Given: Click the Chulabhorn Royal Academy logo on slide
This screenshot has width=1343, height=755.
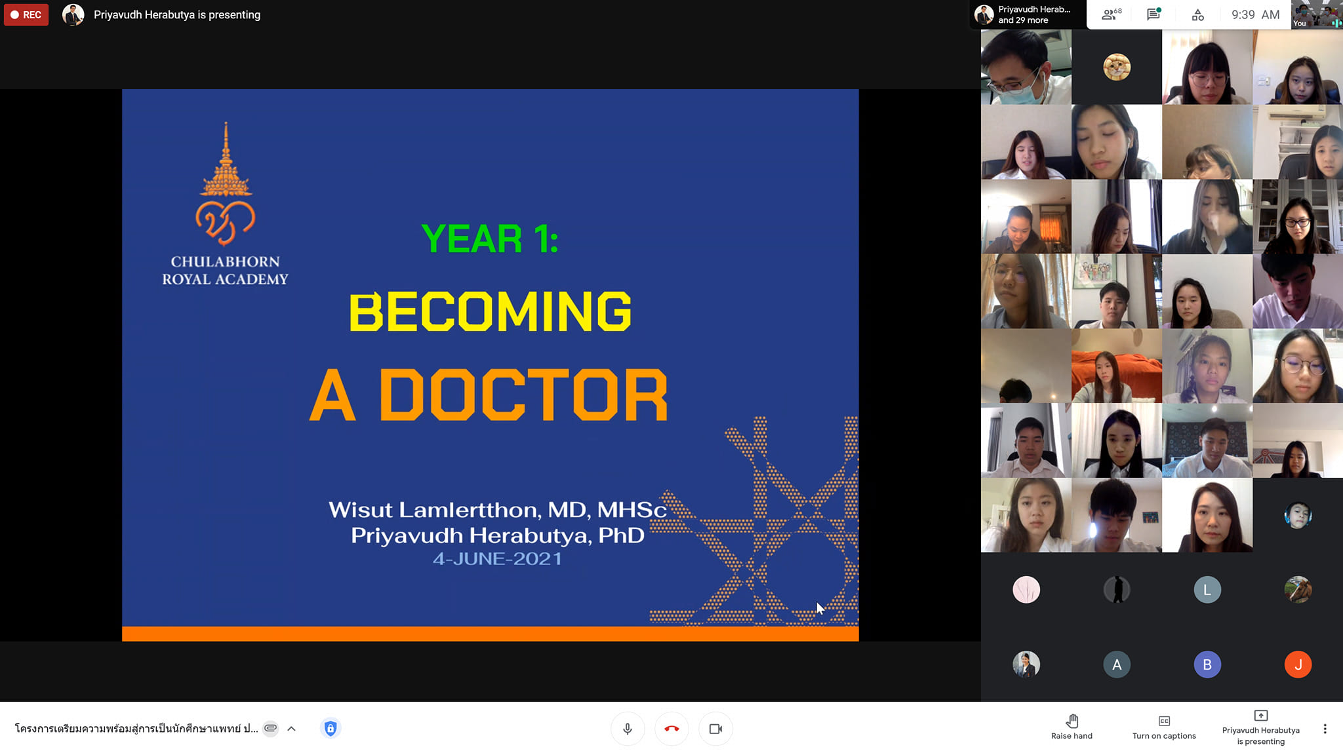Looking at the screenshot, I should (x=225, y=204).
